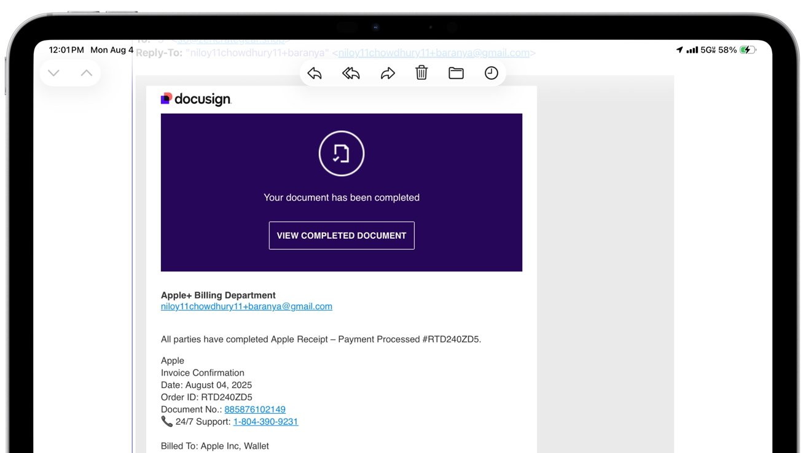Image resolution: width=806 pixels, height=453 pixels.
Task: Select the Order ID RTD240ZD5 text line
Action: pyautogui.click(x=206, y=397)
